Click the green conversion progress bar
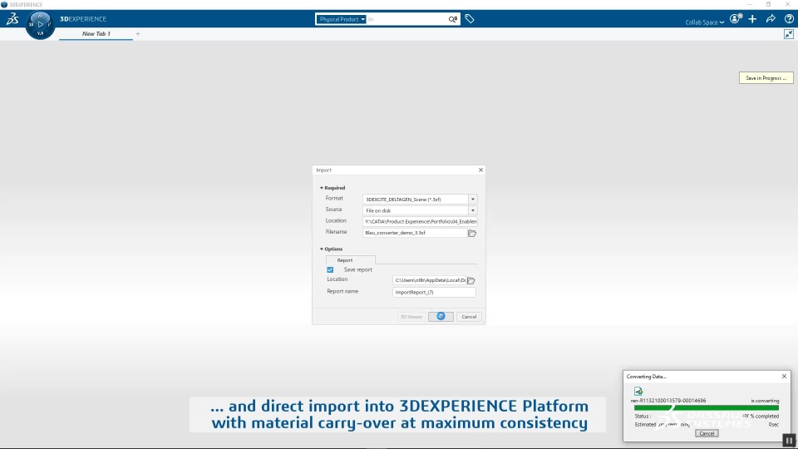Screen dimensions: 798x449 click(707, 407)
